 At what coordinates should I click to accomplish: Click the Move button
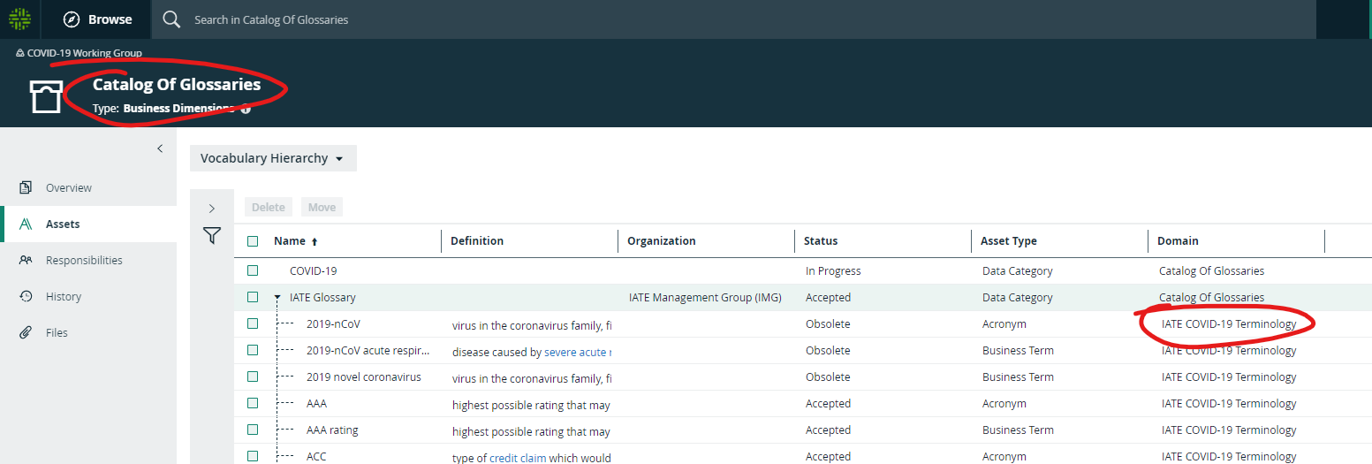pos(322,207)
